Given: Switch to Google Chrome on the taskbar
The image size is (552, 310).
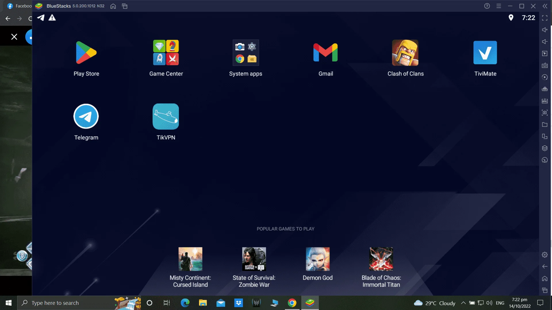Looking at the screenshot, I should tap(292, 303).
